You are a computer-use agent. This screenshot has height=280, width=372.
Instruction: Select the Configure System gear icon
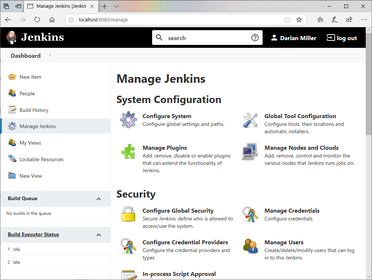(x=128, y=120)
